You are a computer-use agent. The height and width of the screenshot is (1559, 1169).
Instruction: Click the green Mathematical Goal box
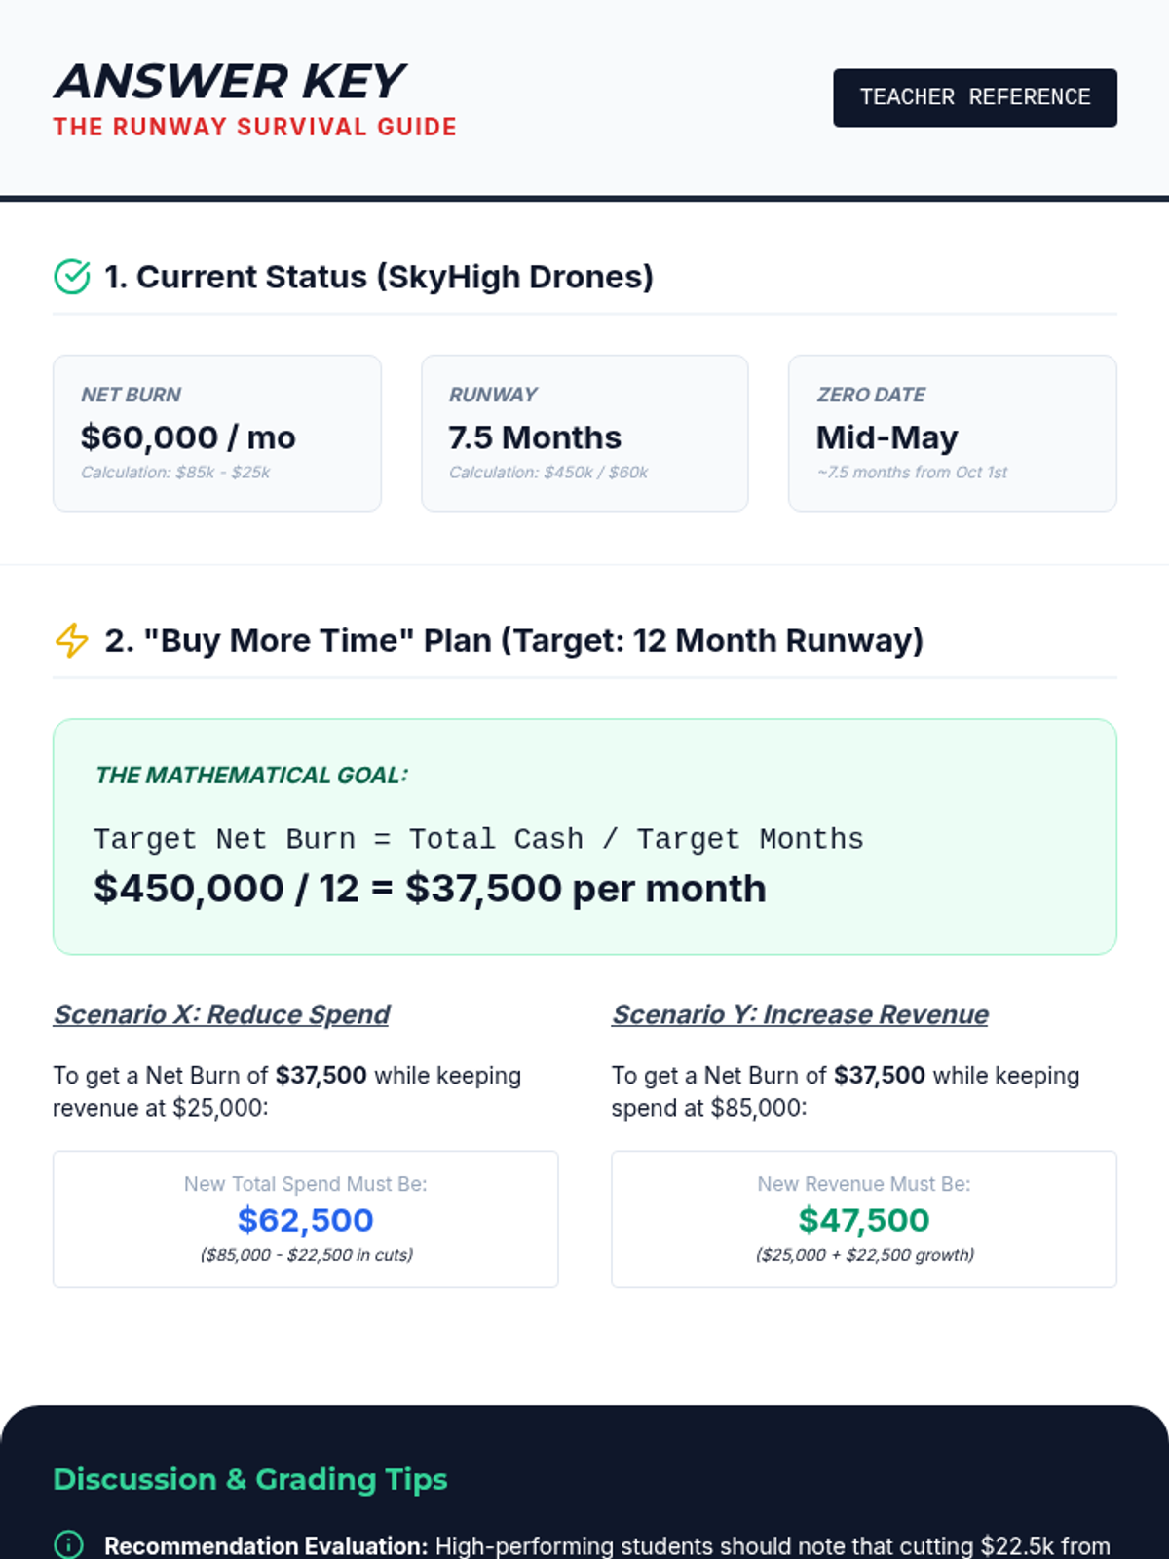pyautogui.click(x=584, y=836)
